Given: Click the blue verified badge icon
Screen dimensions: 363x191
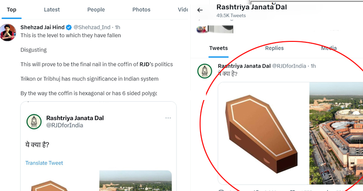Looking at the screenshot, I should point(69,27).
